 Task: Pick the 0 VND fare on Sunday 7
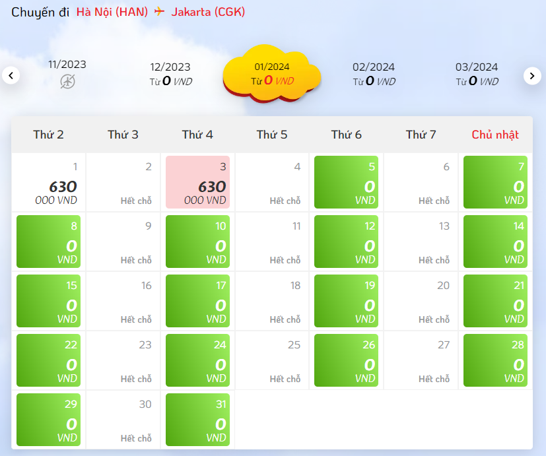(x=495, y=182)
